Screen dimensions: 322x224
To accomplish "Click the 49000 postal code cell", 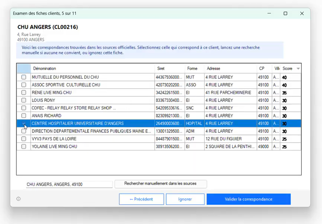I will [x=264, y=146].
